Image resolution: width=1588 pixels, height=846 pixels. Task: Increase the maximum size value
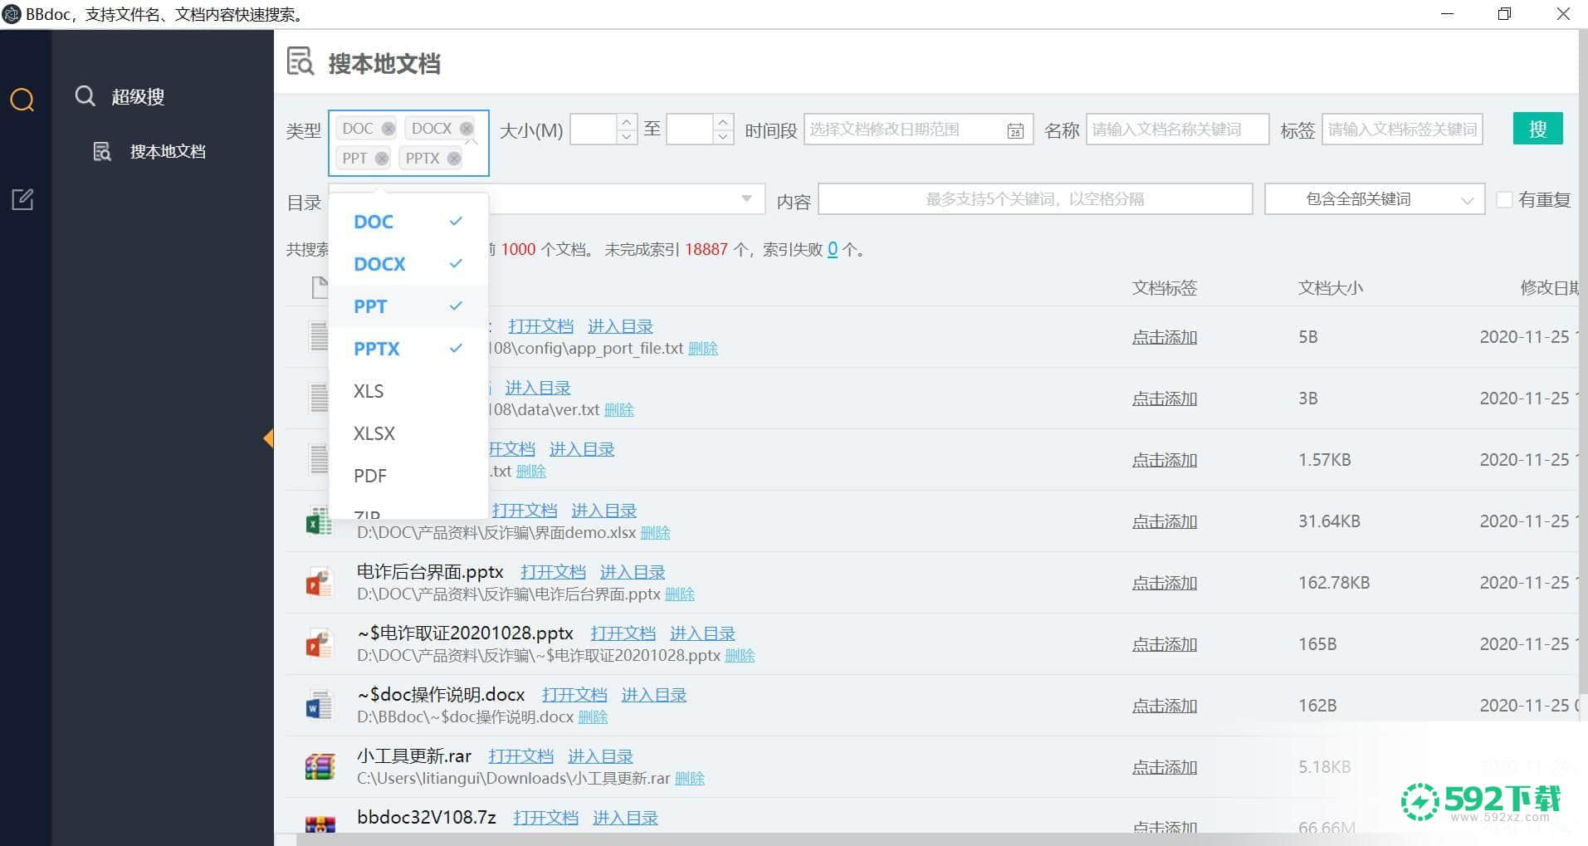point(723,122)
